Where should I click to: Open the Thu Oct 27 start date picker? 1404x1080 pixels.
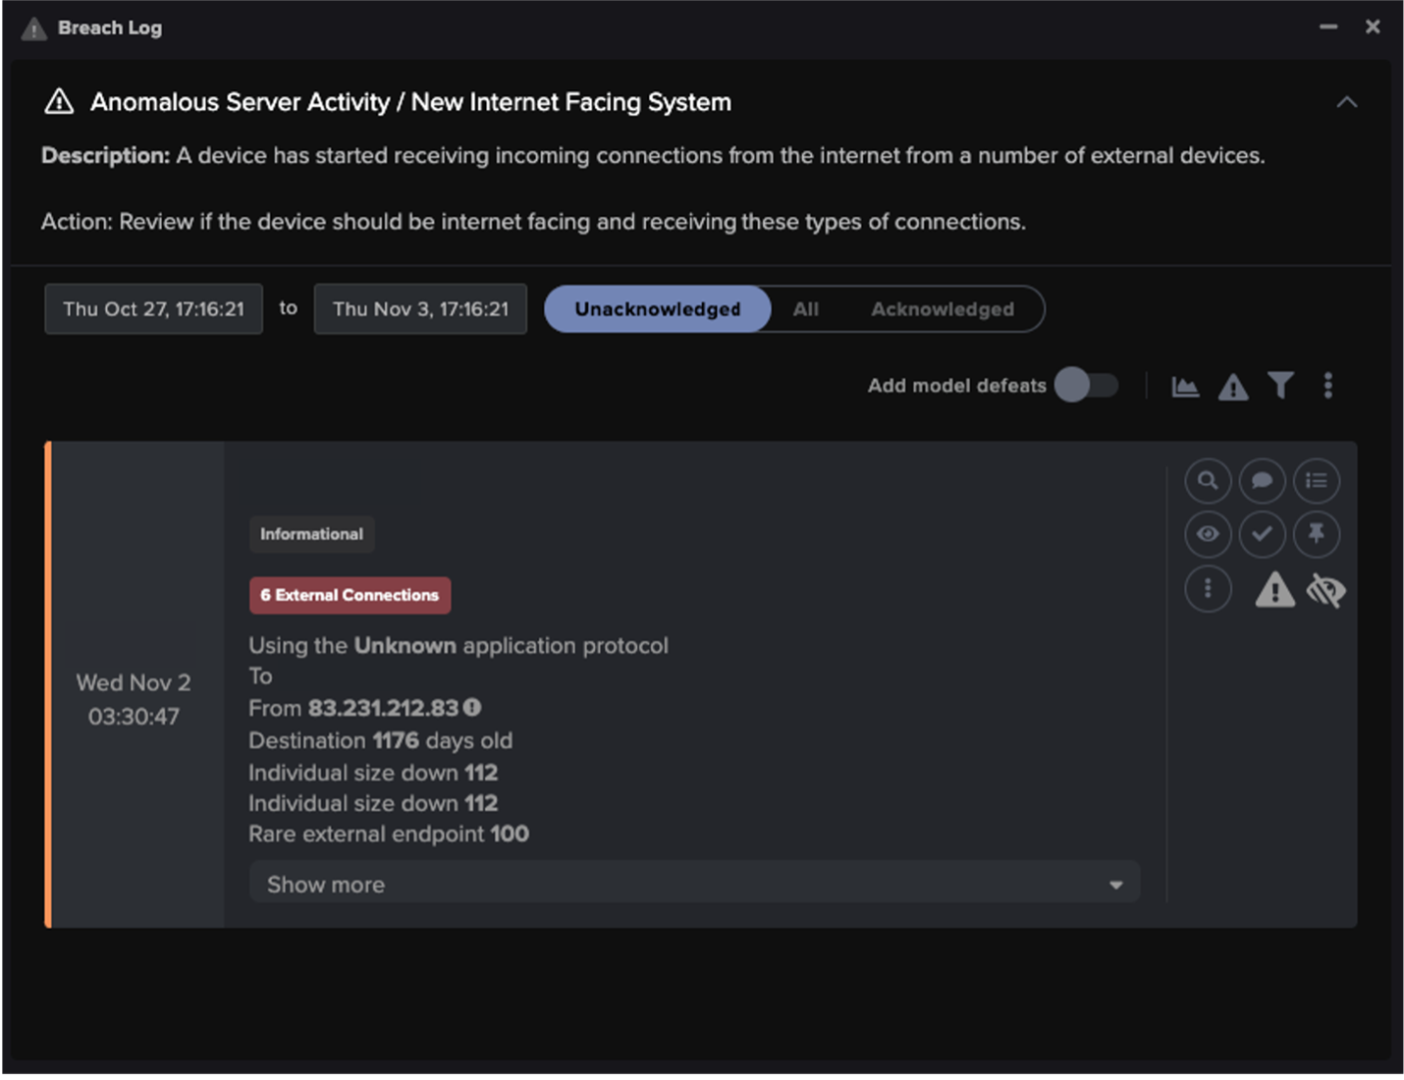153,308
